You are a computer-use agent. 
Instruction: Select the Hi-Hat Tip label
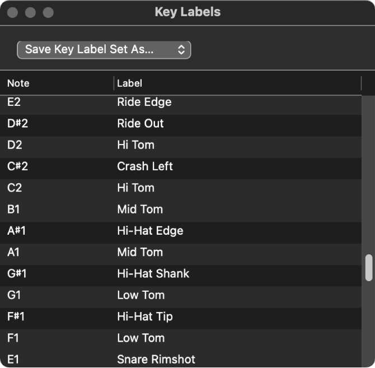point(145,316)
